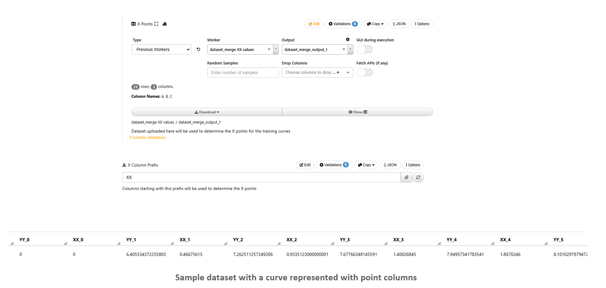Open the Download dropdown button
This screenshot has width=606, height=288.
[x=207, y=112]
